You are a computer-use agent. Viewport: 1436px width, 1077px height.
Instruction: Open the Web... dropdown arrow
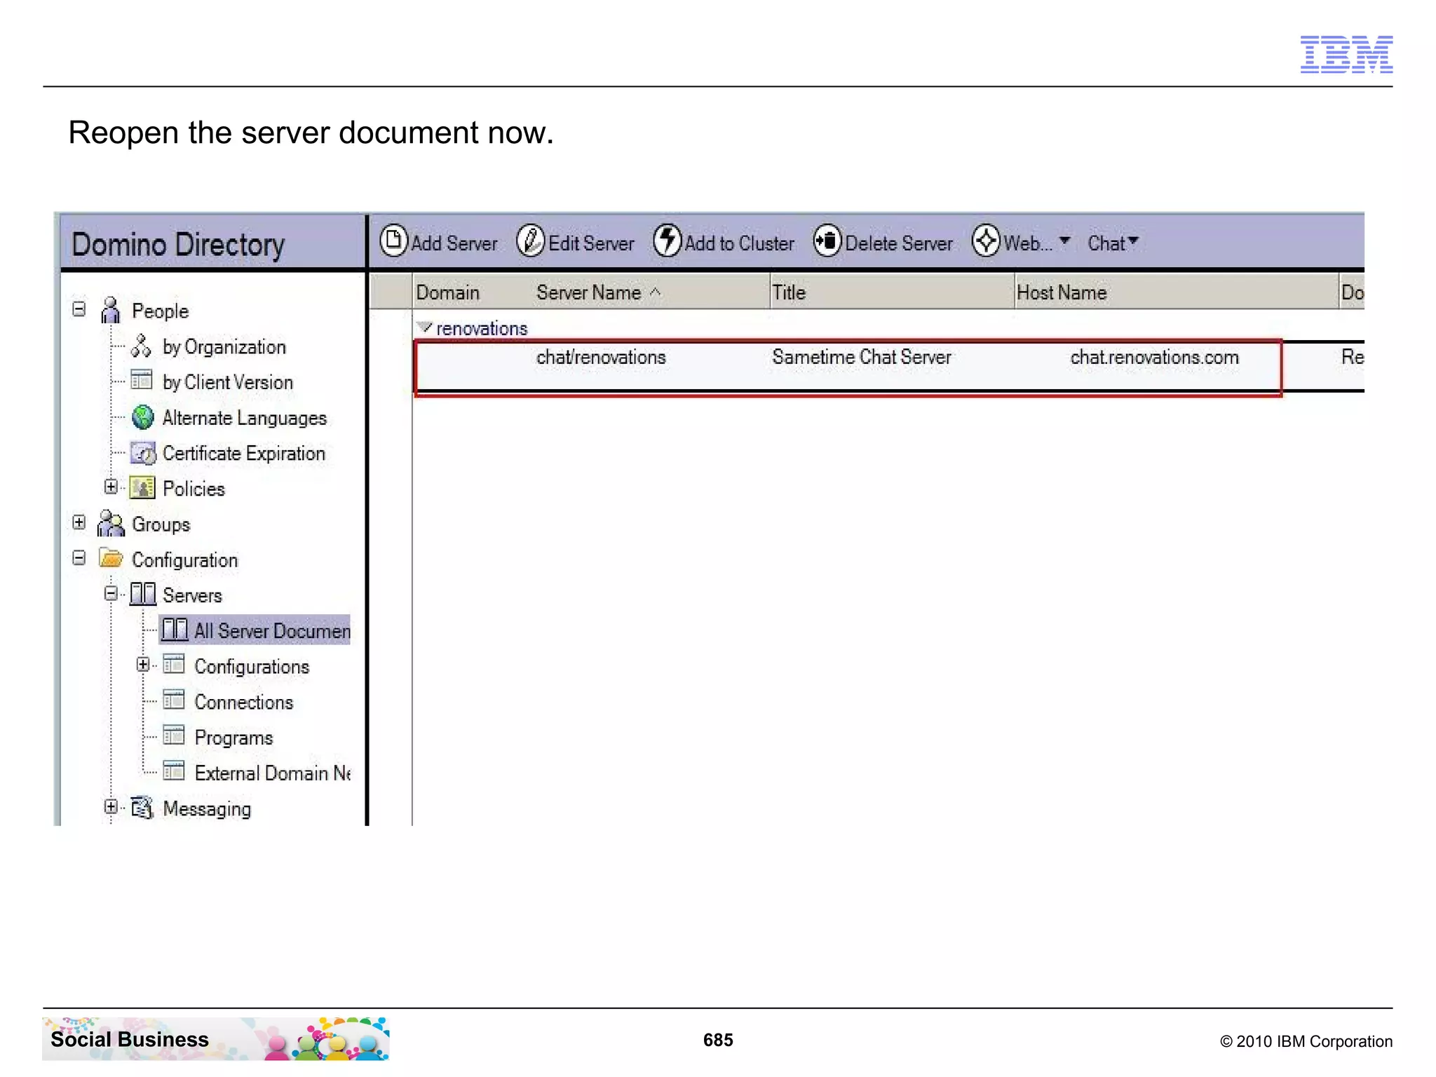[x=1064, y=241]
